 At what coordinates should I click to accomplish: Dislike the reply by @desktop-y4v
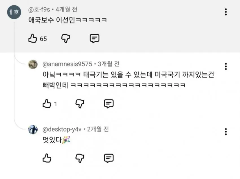click(x=80, y=158)
